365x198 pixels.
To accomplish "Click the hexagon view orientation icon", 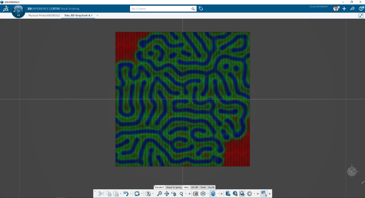I will (203, 193).
